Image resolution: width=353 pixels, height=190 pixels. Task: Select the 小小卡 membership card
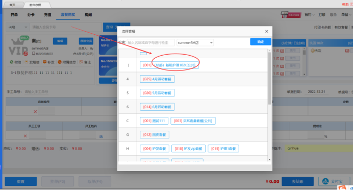(x=108, y=66)
